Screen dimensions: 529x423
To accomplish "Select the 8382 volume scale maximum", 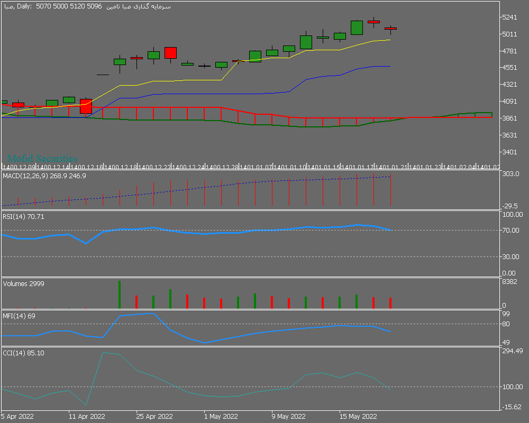I will (509, 282).
